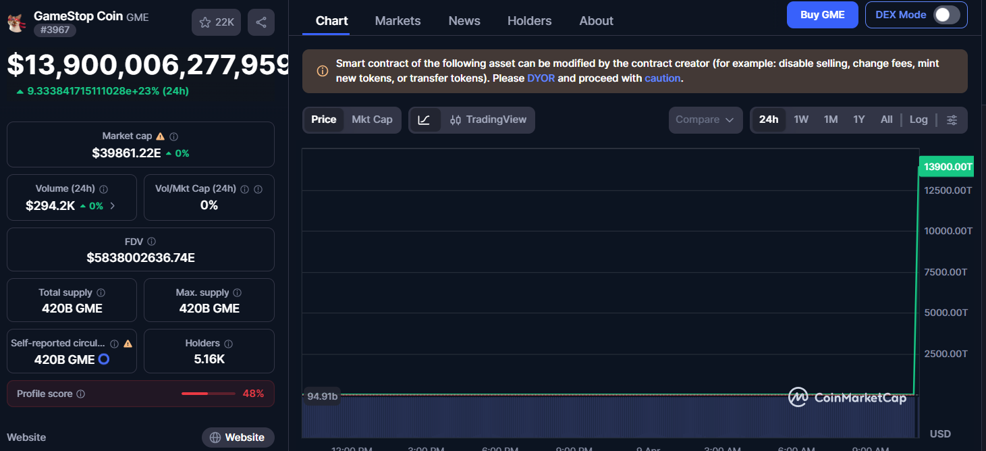Click the Market cap warning triangle icon
The image size is (986, 451).
tap(160, 136)
